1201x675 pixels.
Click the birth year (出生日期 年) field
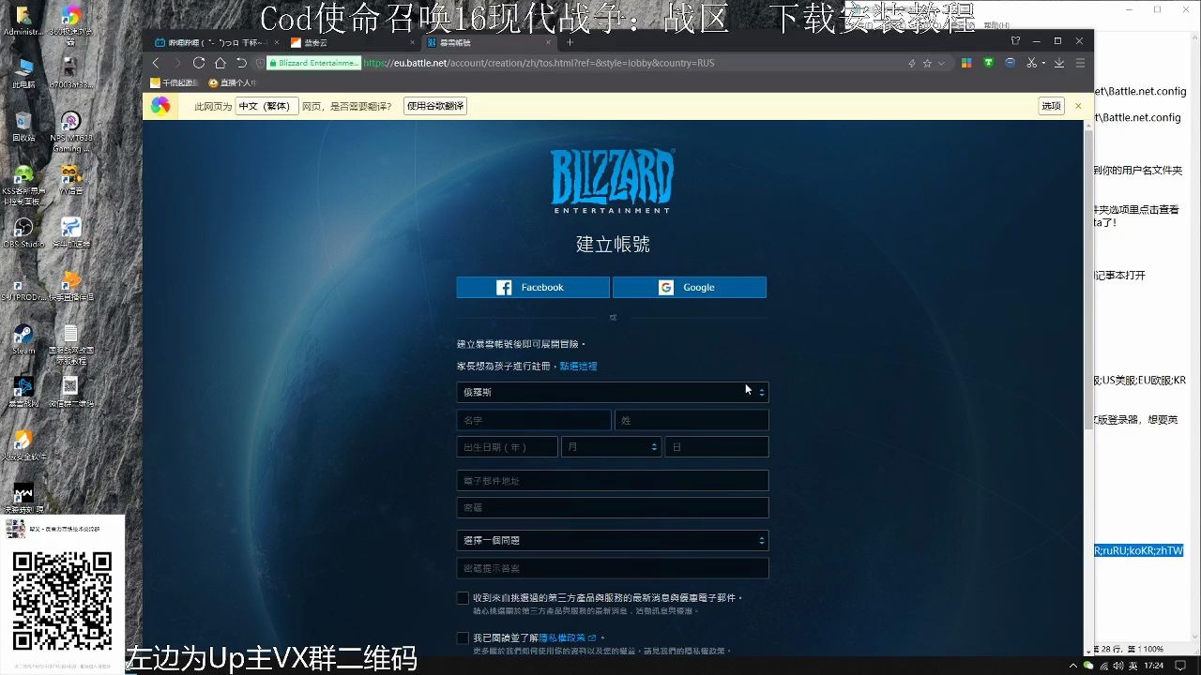coord(507,447)
